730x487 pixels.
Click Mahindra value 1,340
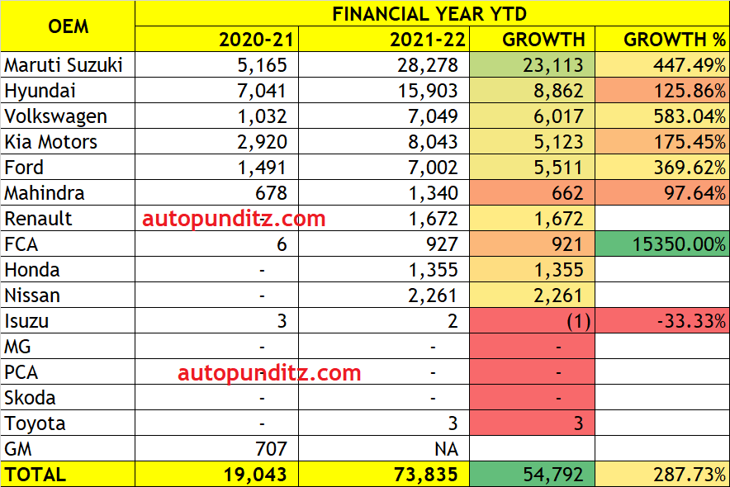[x=433, y=193]
